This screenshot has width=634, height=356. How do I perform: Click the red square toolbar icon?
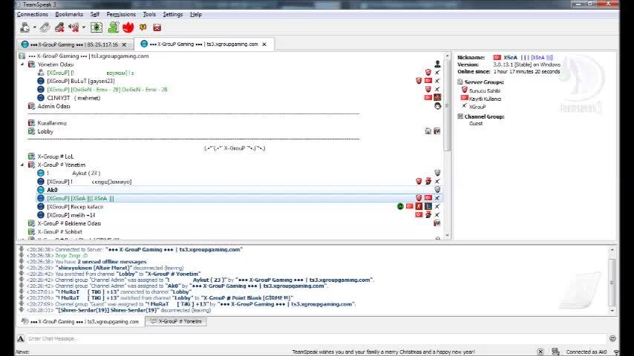(x=157, y=27)
